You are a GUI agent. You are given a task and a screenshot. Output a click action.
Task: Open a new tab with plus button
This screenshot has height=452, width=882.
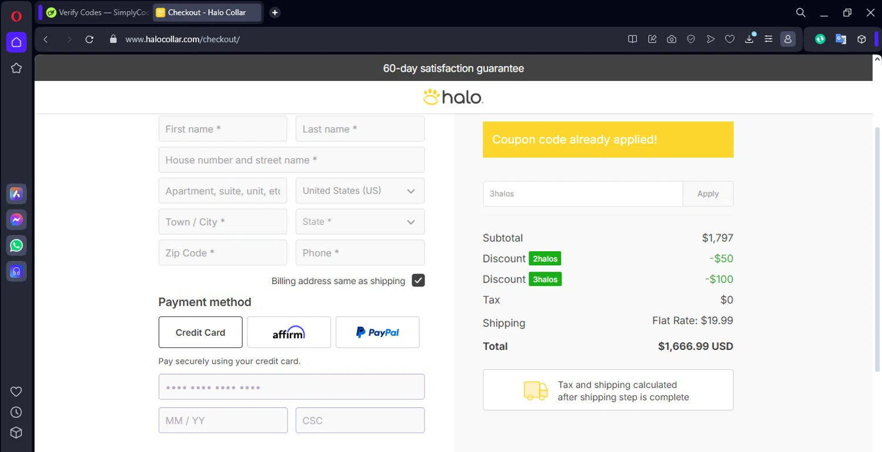(x=275, y=12)
